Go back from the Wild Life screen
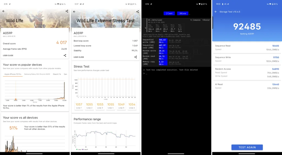282x155 pixels. coord(4,11)
